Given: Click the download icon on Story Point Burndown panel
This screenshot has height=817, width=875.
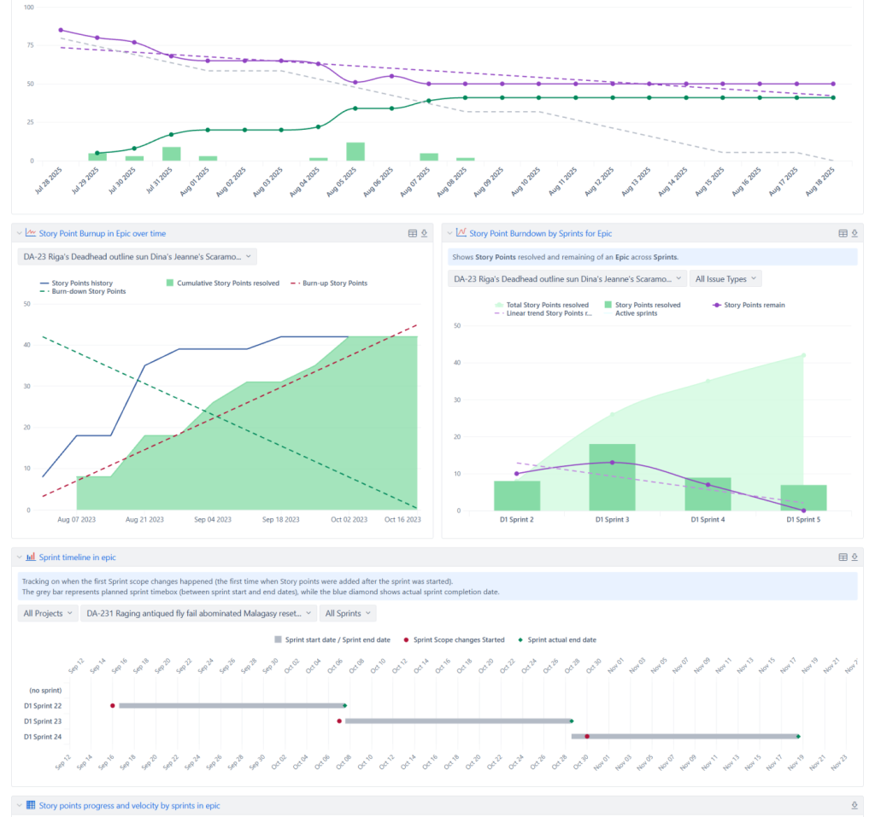Looking at the screenshot, I should click(854, 233).
